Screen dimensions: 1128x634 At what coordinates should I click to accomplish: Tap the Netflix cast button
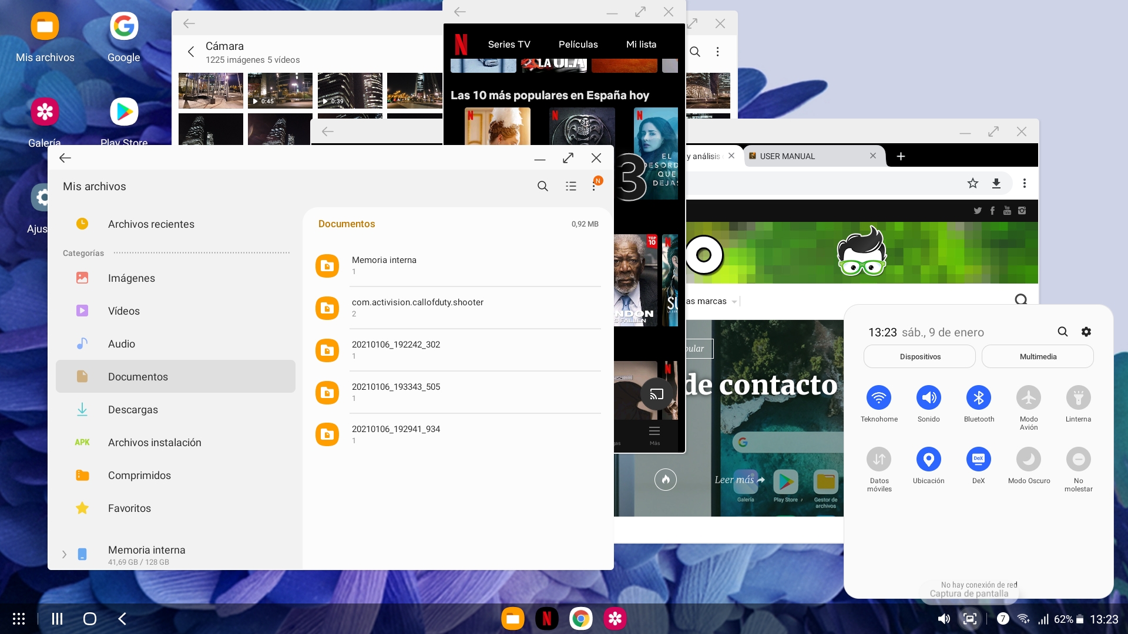(x=657, y=394)
